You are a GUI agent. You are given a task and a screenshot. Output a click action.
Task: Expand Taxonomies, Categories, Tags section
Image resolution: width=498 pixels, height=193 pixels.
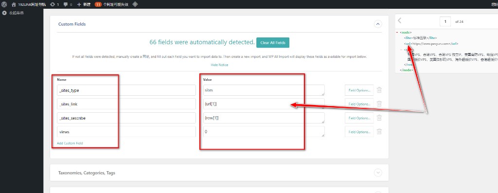tap(377, 173)
